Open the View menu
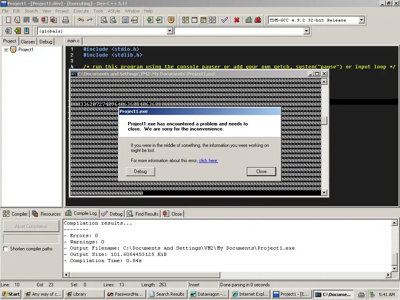The image size is (400, 300). pos(46,11)
